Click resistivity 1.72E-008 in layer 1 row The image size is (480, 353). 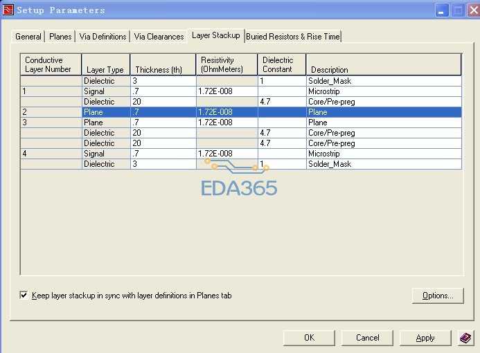226,91
